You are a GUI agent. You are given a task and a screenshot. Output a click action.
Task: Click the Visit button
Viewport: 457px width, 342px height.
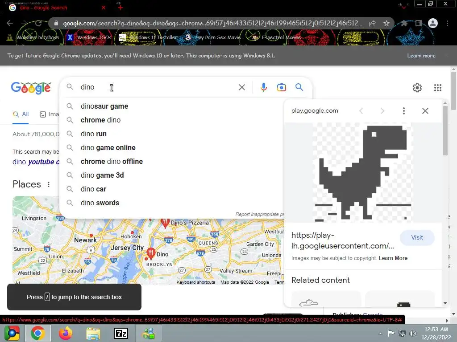pos(417,238)
